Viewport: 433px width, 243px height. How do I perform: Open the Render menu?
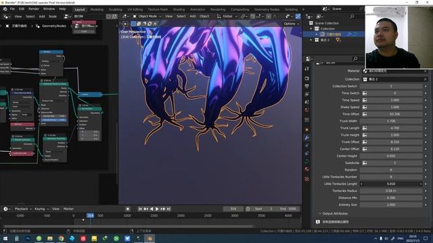(34, 9)
